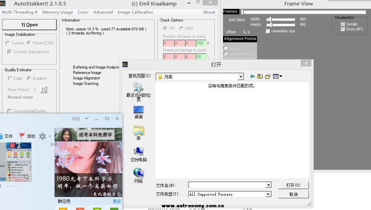Expand the 文件名 filename combo box arrow

point(268,185)
